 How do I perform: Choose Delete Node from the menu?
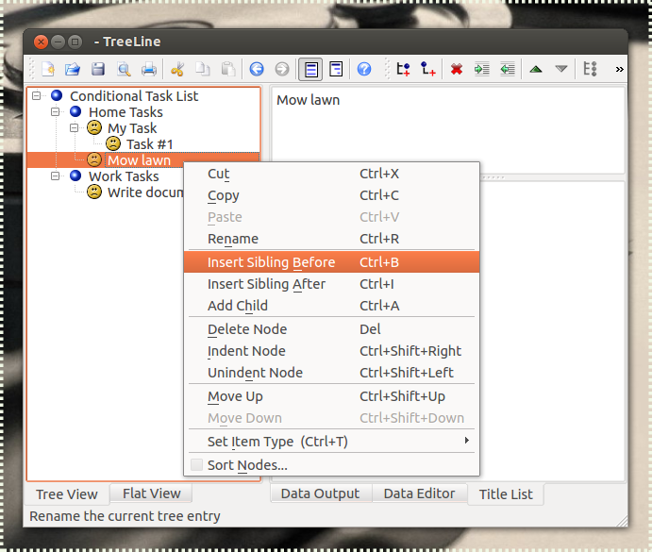pyautogui.click(x=332, y=329)
